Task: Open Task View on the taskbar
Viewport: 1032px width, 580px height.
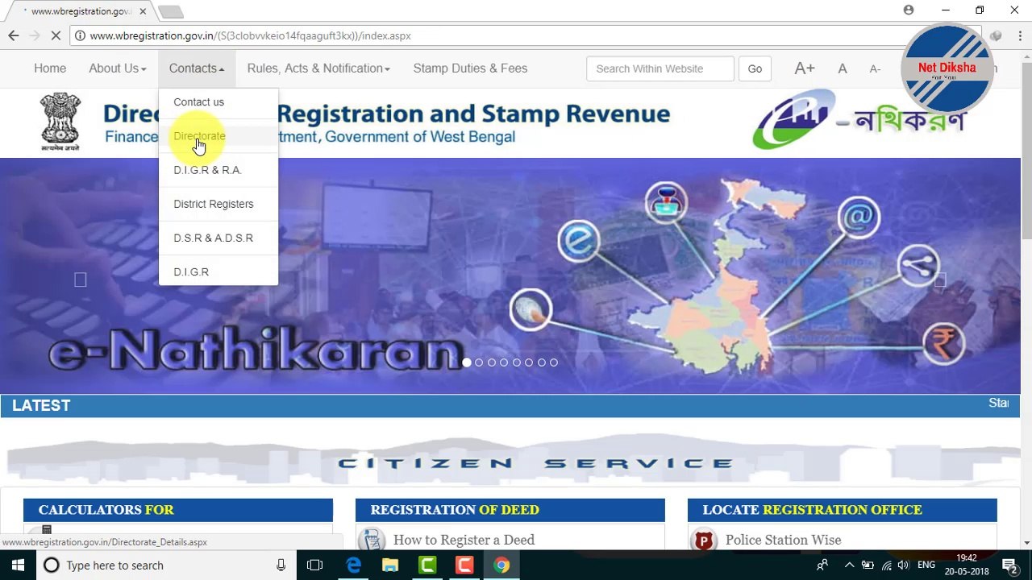Action: [315, 565]
